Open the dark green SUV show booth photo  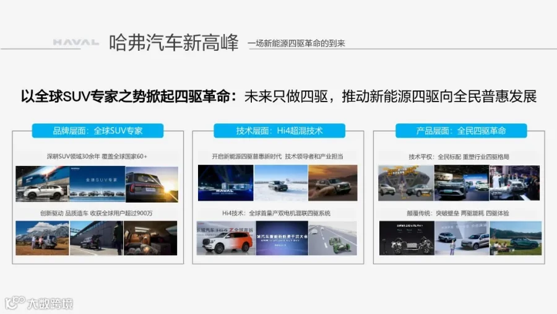462,183
